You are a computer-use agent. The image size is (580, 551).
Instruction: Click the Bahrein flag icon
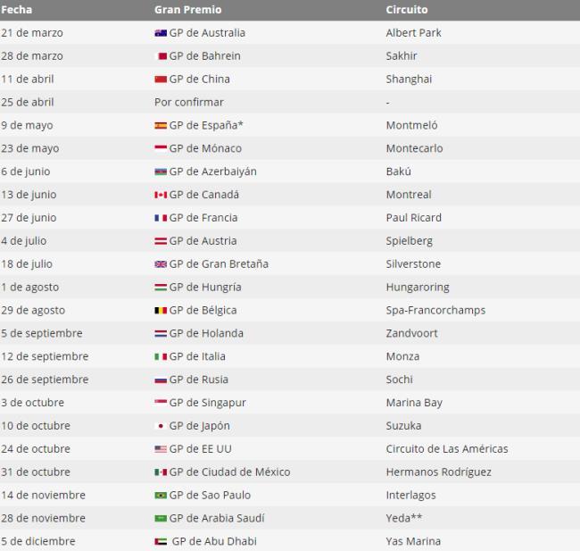(161, 56)
